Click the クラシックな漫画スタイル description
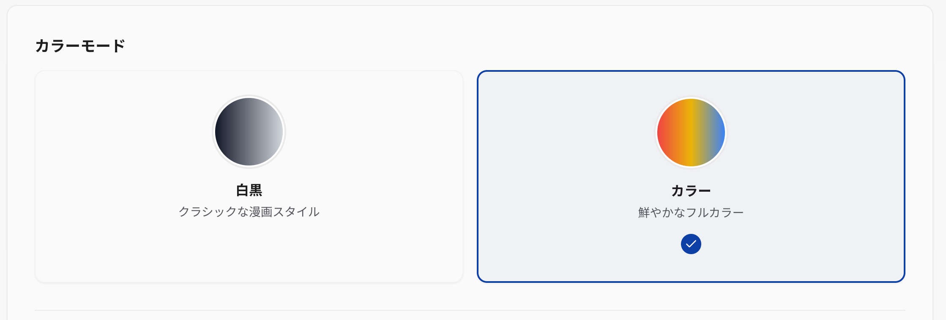This screenshot has width=946, height=320. coord(249,212)
